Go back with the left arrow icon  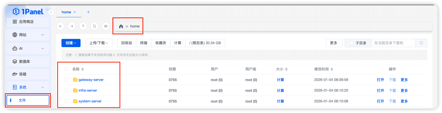60,26
